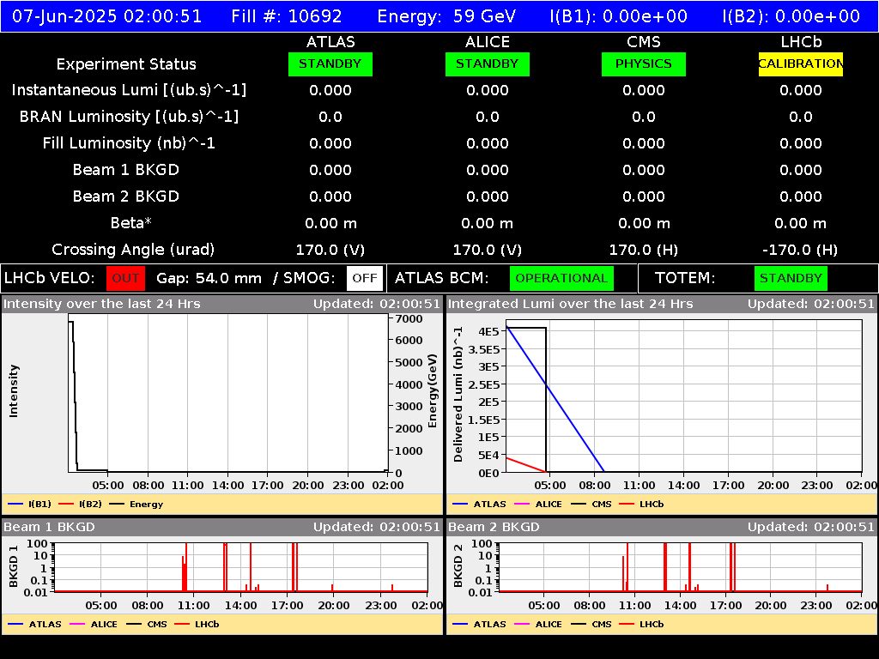Click the Experiment Status row label
879x659 pixels.
pos(126,64)
